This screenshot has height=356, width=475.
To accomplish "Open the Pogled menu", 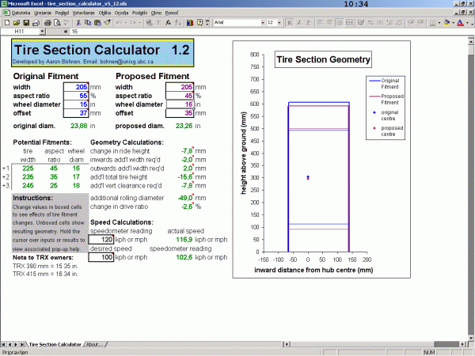I will pos(62,13).
